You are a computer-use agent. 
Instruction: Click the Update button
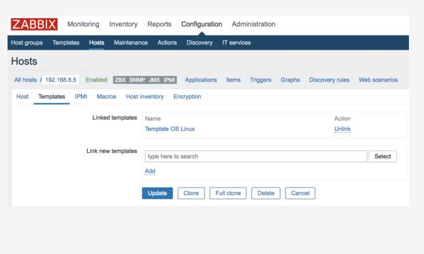click(x=157, y=193)
